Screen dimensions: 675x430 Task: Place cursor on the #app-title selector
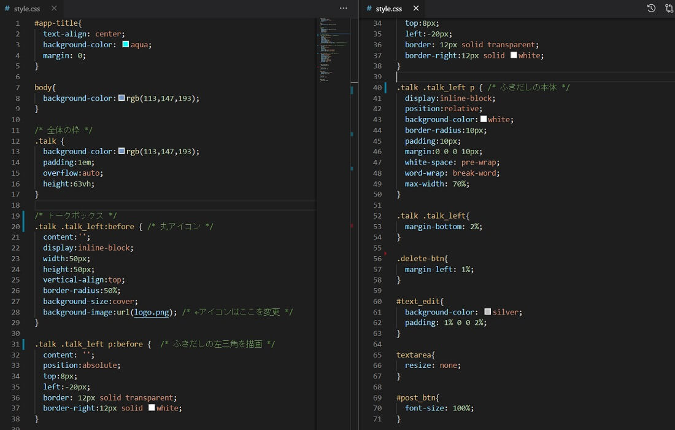point(55,23)
